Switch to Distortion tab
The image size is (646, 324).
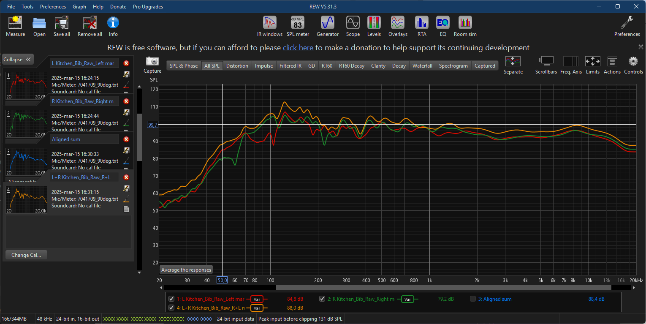(237, 65)
